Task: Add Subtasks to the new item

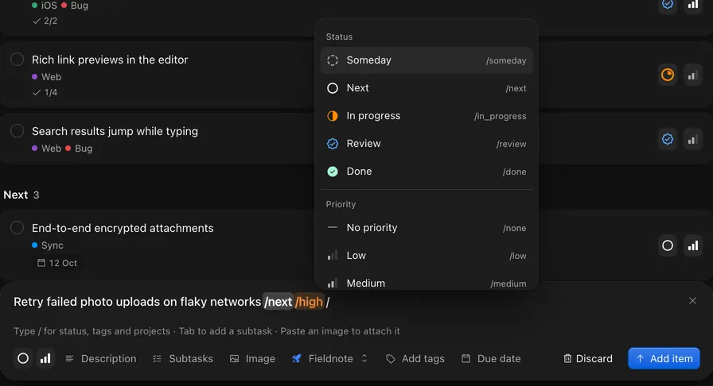Action: [x=183, y=359]
